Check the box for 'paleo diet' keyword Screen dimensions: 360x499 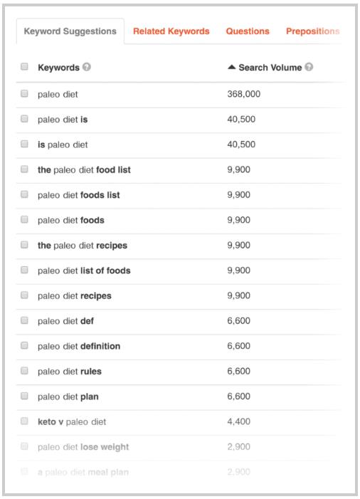coord(24,93)
